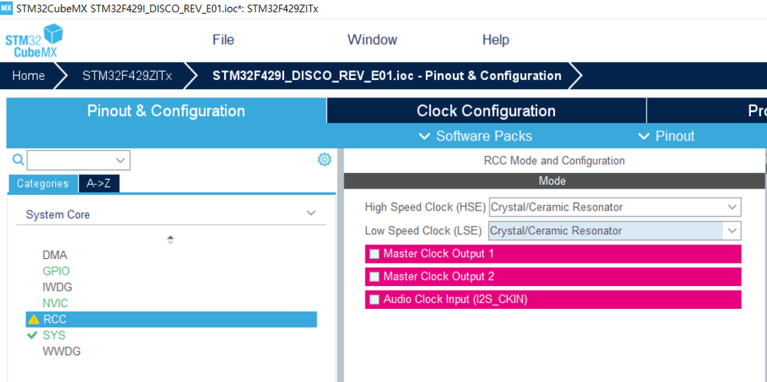Select the Categories tab
The height and width of the screenshot is (382, 767).
coord(42,184)
